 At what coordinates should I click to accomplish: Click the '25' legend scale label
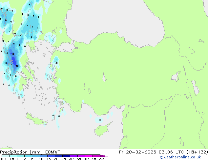pyautogui.click(x=64, y=159)
